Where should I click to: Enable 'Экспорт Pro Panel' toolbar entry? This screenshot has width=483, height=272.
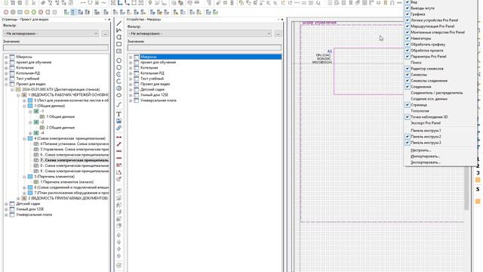click(x=426, y=122)
